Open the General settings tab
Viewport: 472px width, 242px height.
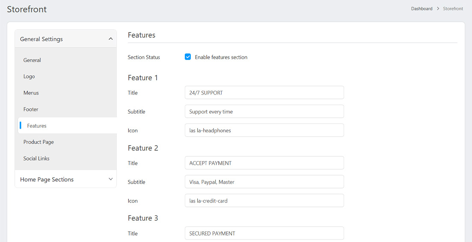pos(32,60)
